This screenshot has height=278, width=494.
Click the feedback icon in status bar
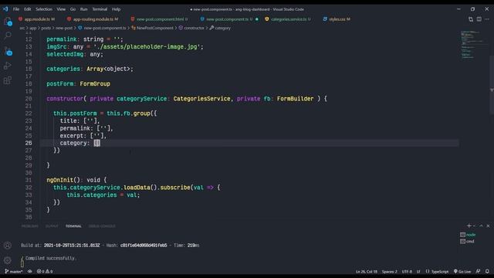[x=479, y=271]
